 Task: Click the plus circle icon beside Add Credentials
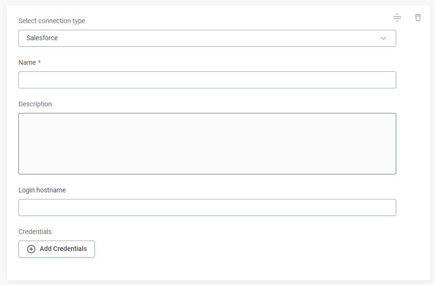[x=31, y=249]
